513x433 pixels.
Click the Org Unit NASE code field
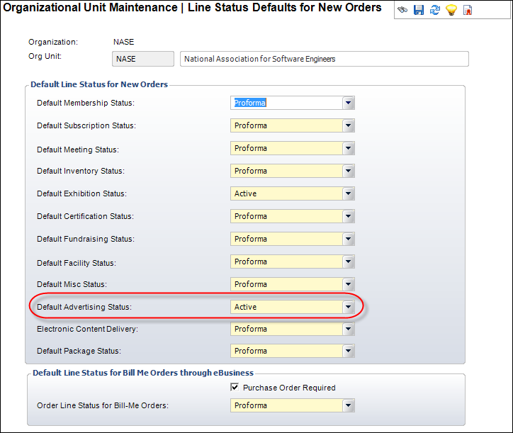point(143,59)
